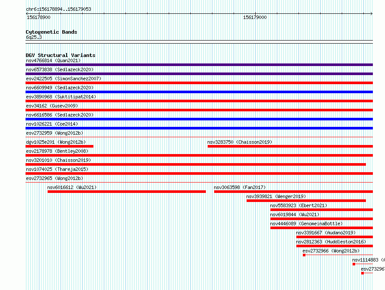Click the red bar under nsv3939821
This screenshot has height=290, width=385.
pos(306,201)
